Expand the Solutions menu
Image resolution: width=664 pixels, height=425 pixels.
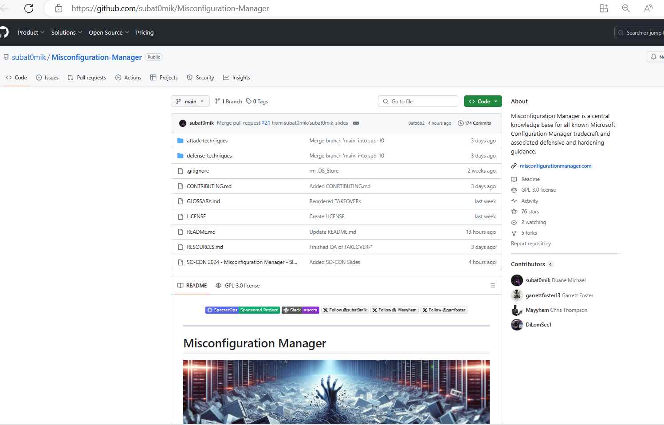67,32
